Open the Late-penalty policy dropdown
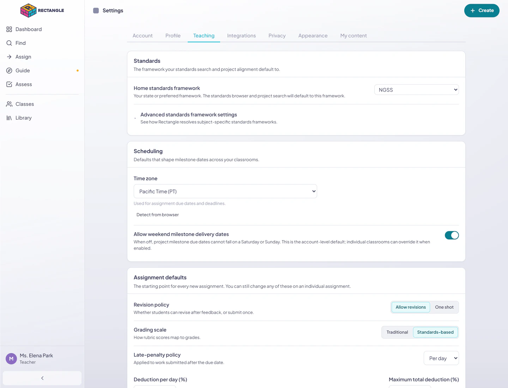This screenshot has height=388, width=508. [x=441, y=358]
